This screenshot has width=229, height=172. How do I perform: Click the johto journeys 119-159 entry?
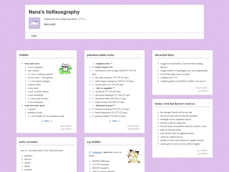pyautogui.click(x=110, y=78)
